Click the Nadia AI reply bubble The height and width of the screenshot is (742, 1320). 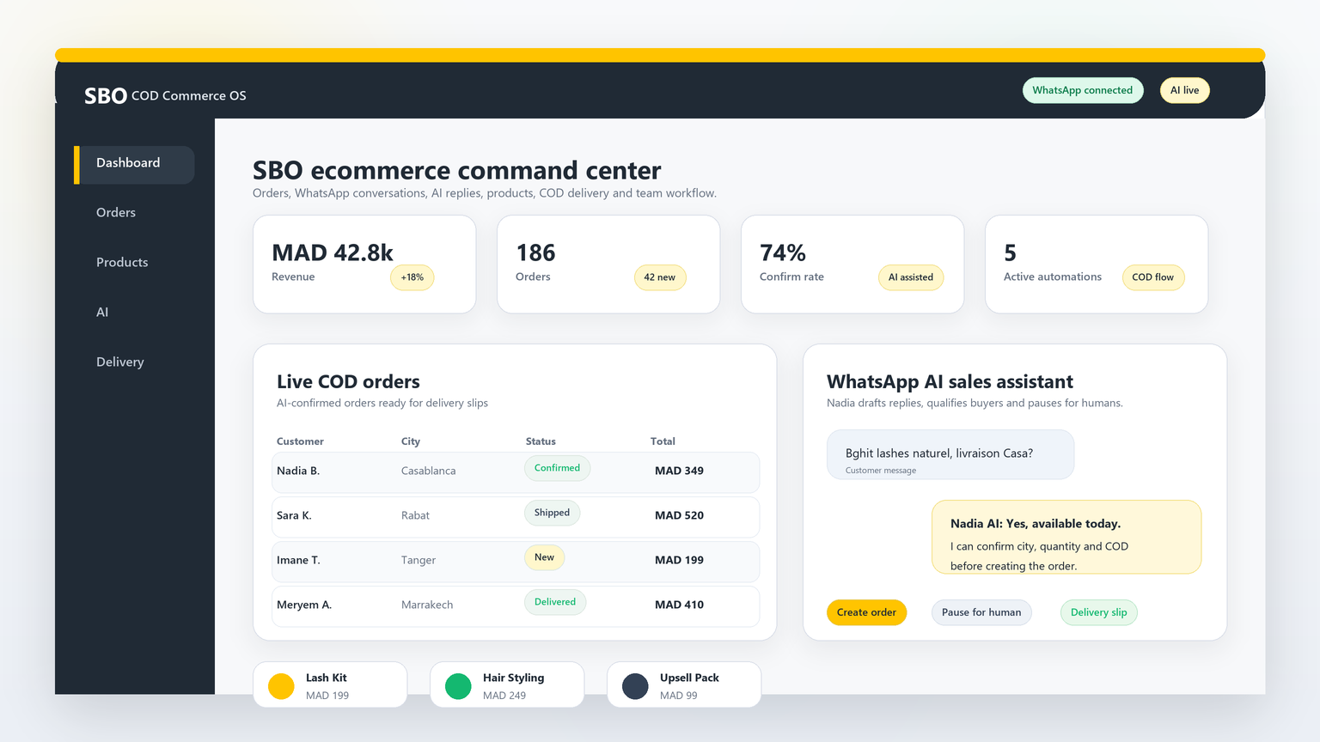1066,537
